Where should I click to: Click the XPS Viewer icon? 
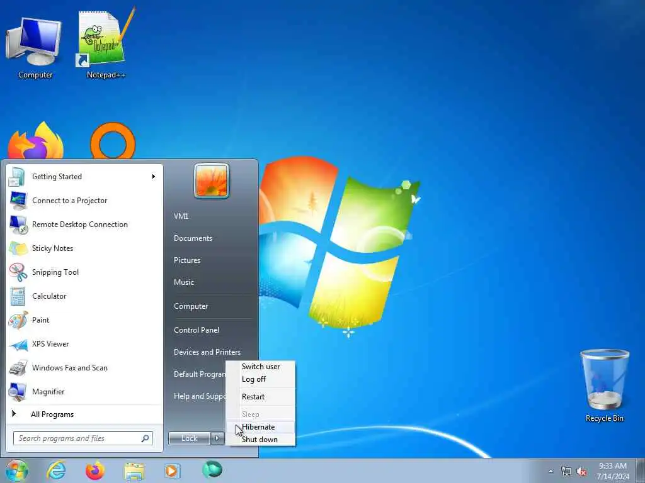(18, 345)
